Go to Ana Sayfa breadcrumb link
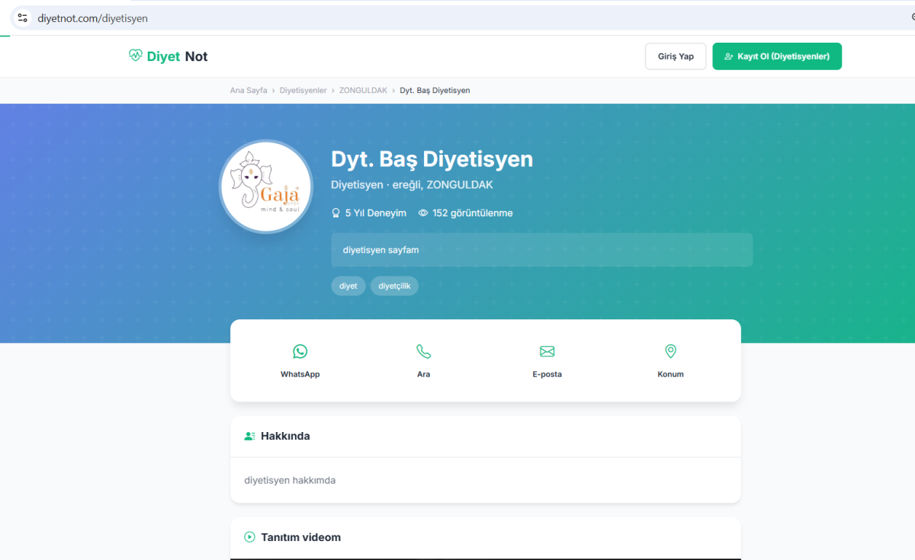 click(249, 91)
